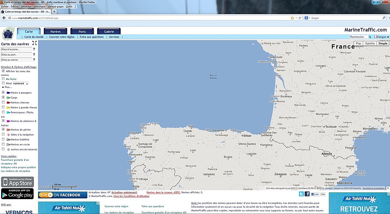Open 'Indiquez votre propre position' link
This screenshot has height=214, width=390.
(18, 167)
